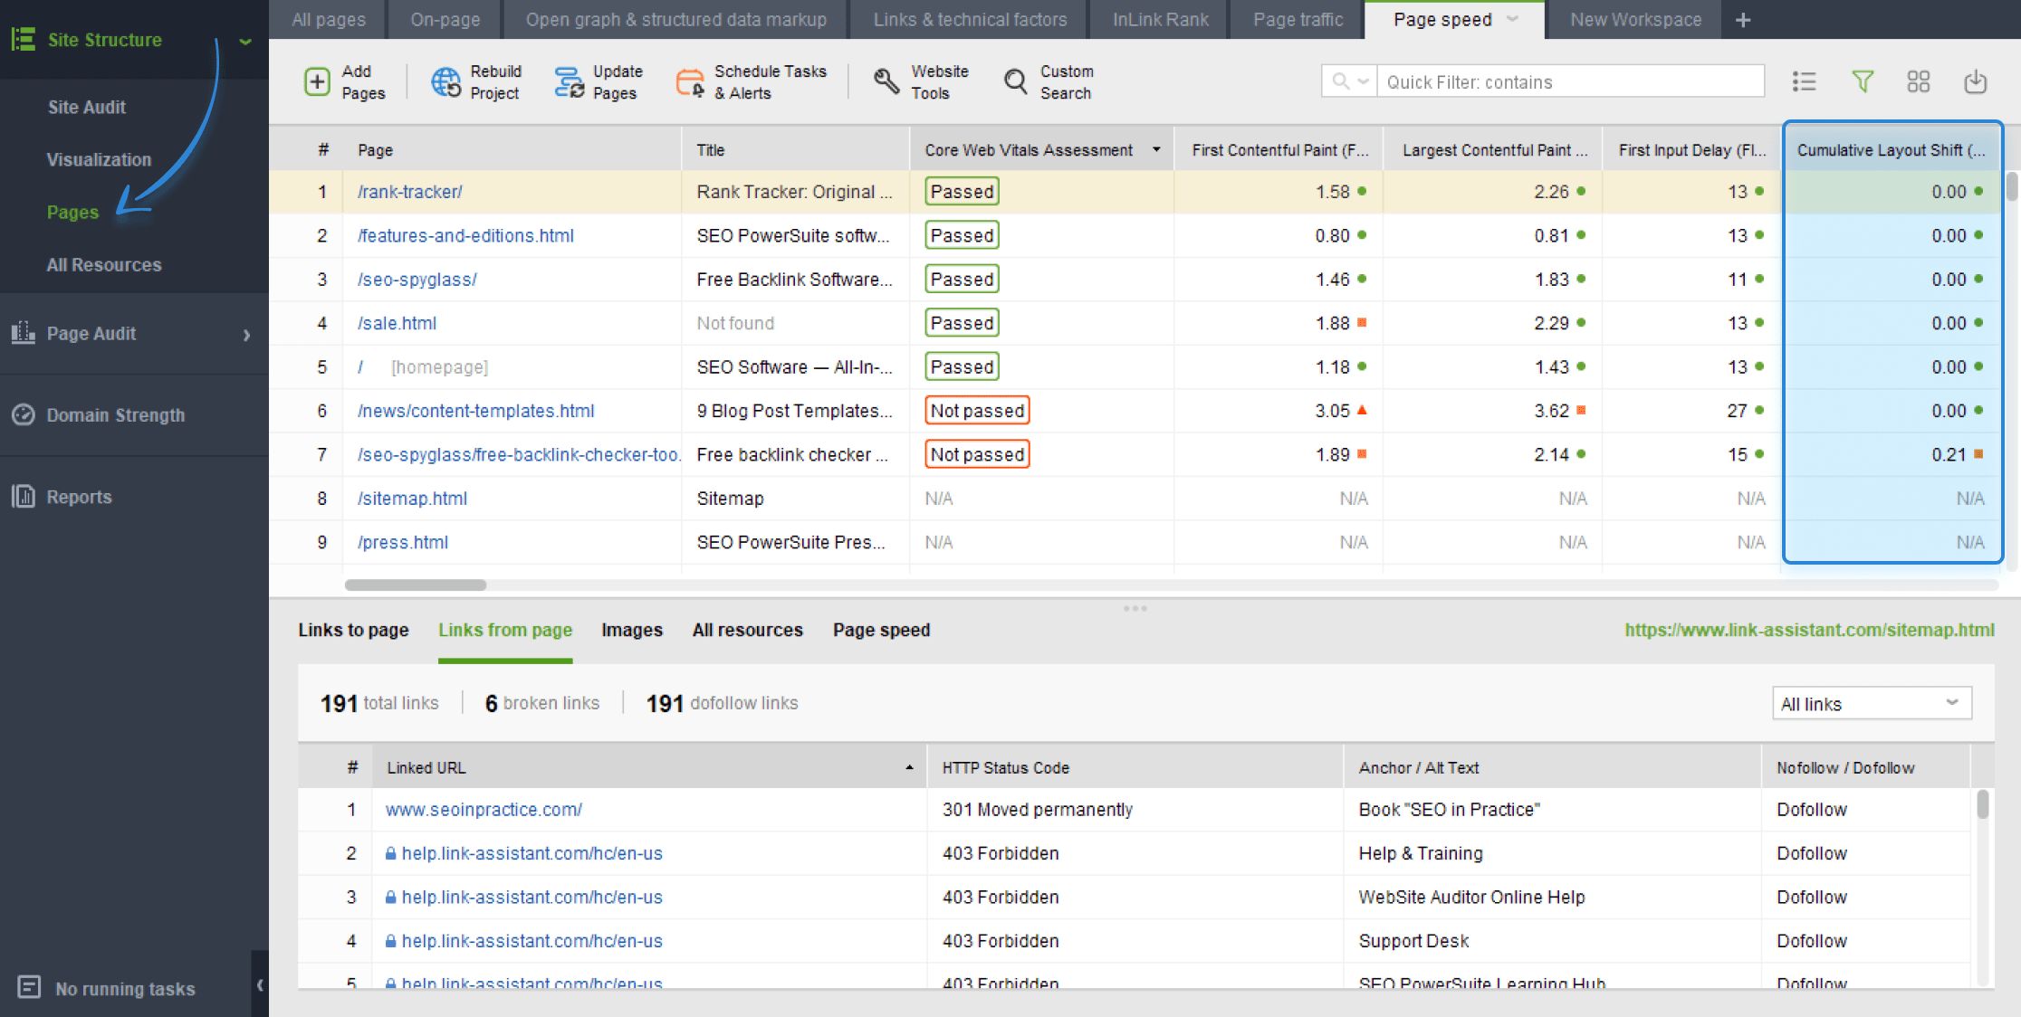Open the green sitemap.html URL link
The width and height of the screenshot is (2021, 1017).
point(1809,630)
